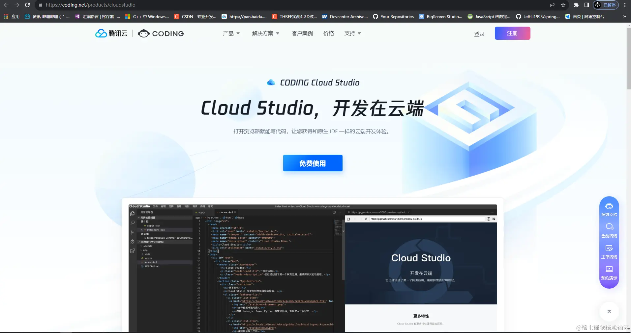Open the extensions puzzle icon
The width and height of the screenshot is (631, 333).
(x=576, y=5)
